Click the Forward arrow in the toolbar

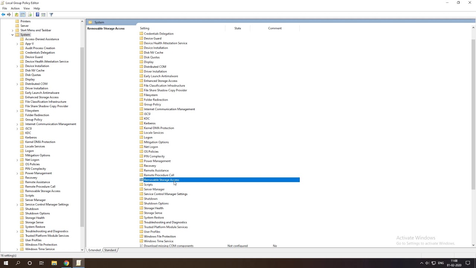(9, 15)
